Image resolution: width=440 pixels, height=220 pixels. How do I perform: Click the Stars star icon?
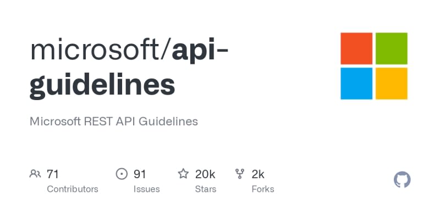183,174
